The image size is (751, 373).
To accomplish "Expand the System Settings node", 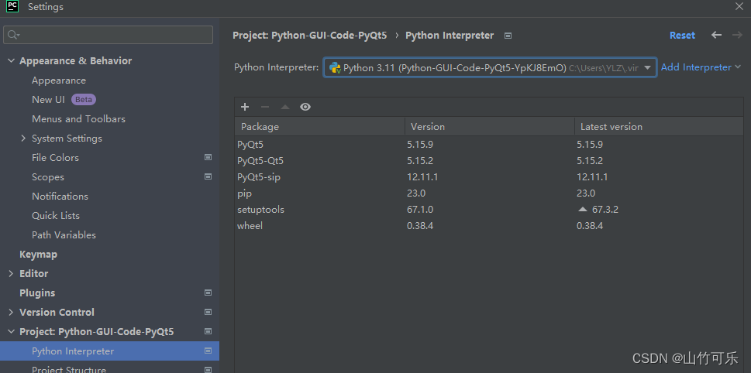I will coord(23,139).
